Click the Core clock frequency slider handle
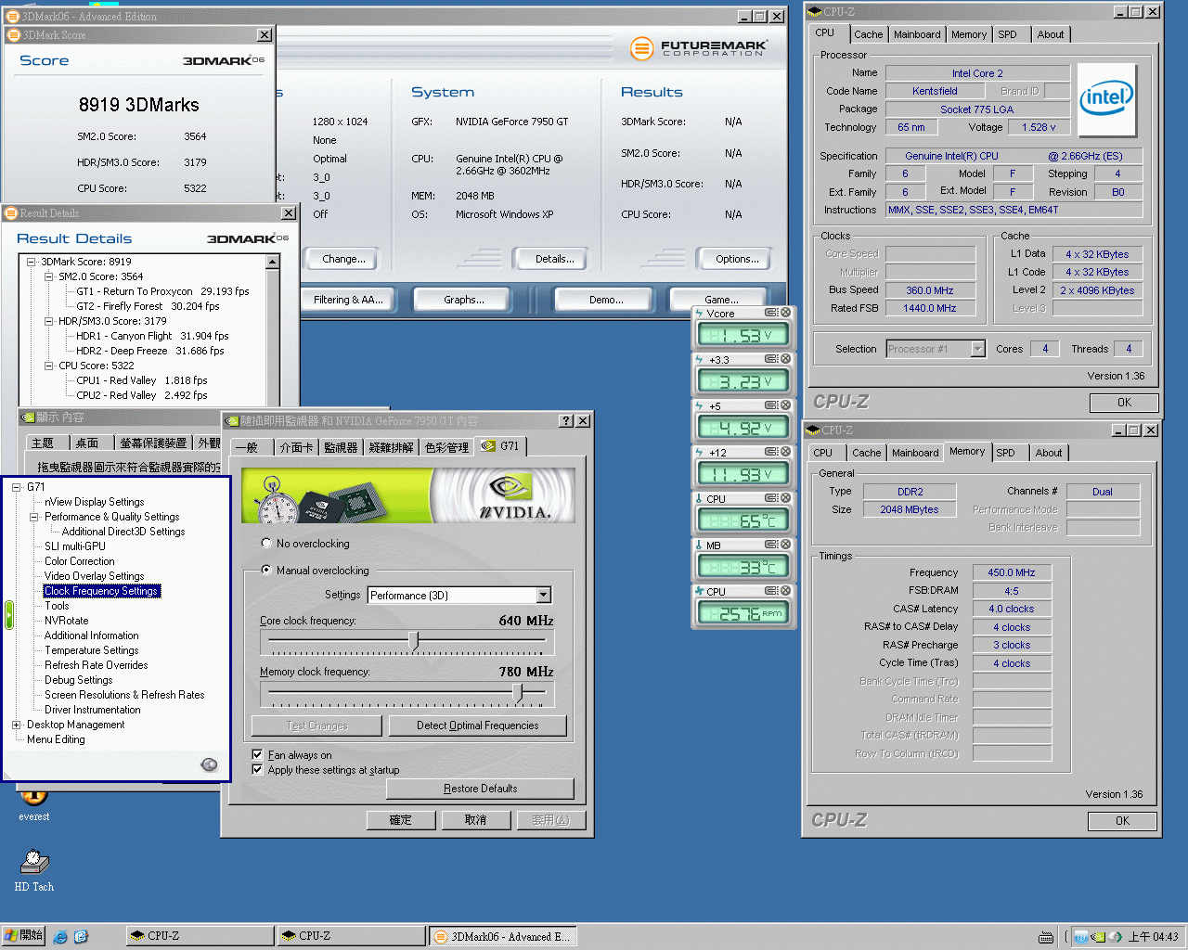 (414, 640)
